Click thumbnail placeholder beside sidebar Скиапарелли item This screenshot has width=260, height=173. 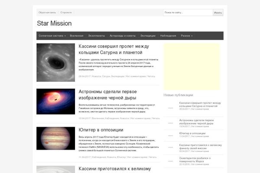(x=170, y=161)
